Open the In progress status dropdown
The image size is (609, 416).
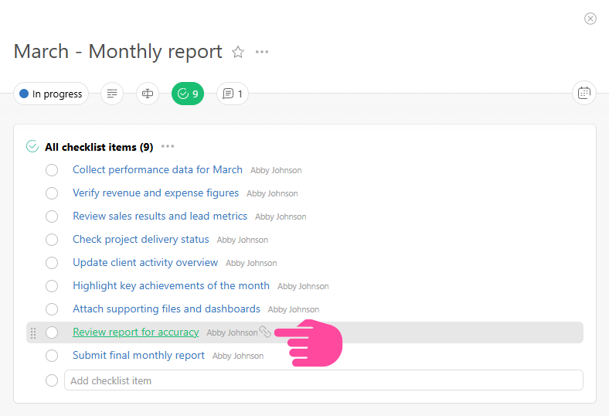[x=51, y=94]
